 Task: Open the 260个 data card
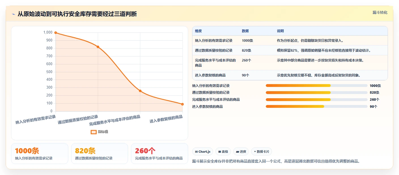click(x=160, y=154)
